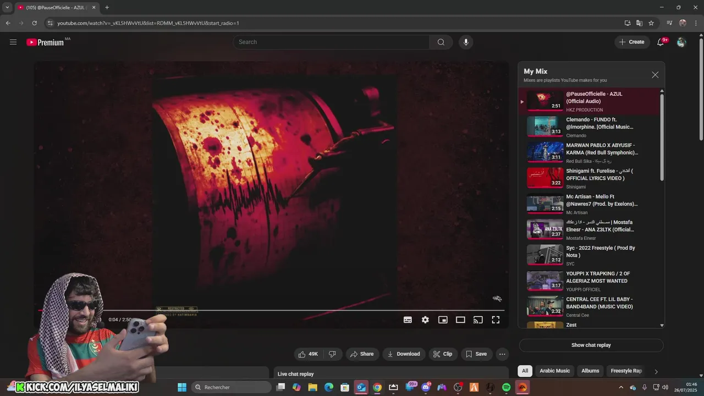The image size is (704, 396).
Task: Open Windows Start menu
Action: [x=182, y=387]
